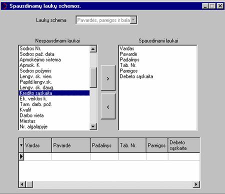Image resolution: width=225 pixels, height=194 pixels.
Task: Select 'Lengv. sk. vien.' list entry
Action: pyautogui.click(x=54, y=76)
